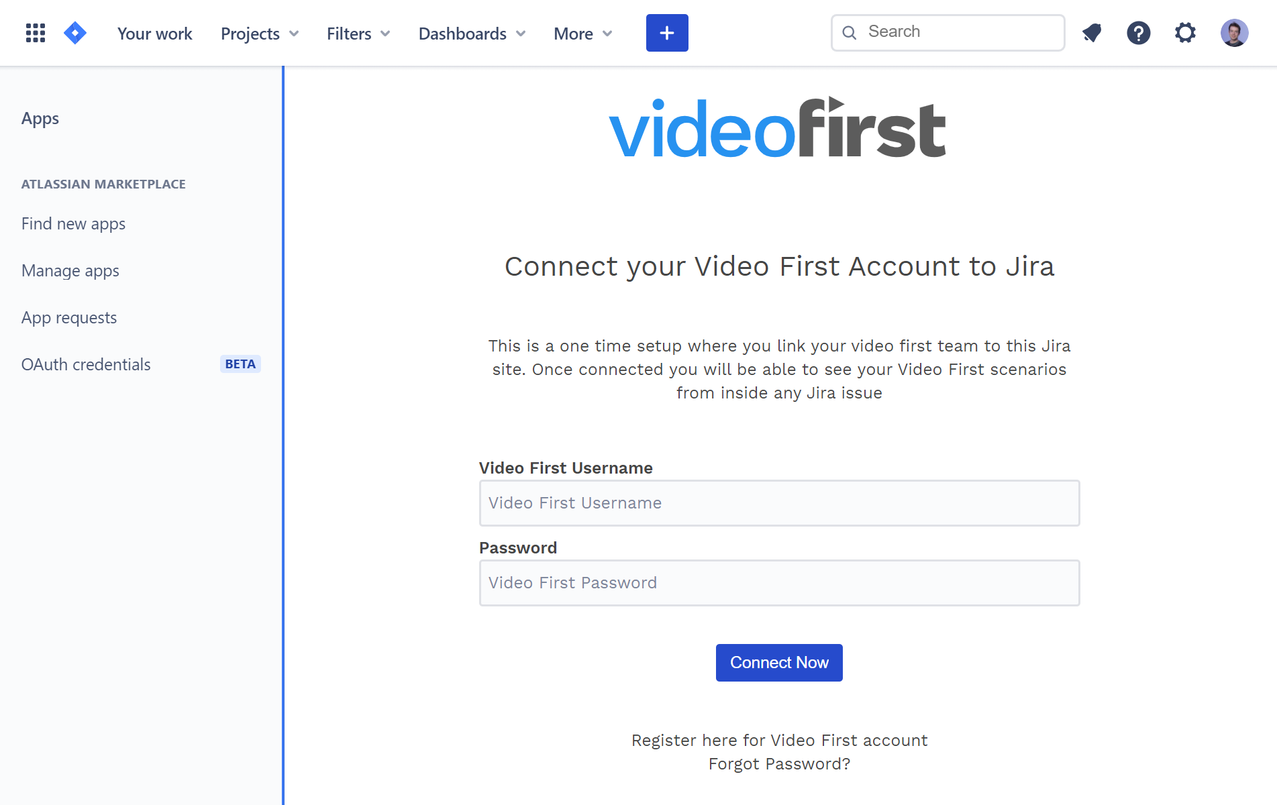The width and height of the screenshot is (1277, 805).
Task: Click the search magnifier icon
Action: [850, 32]
